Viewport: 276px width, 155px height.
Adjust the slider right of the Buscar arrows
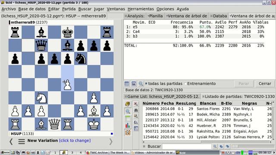coord(235,146)
